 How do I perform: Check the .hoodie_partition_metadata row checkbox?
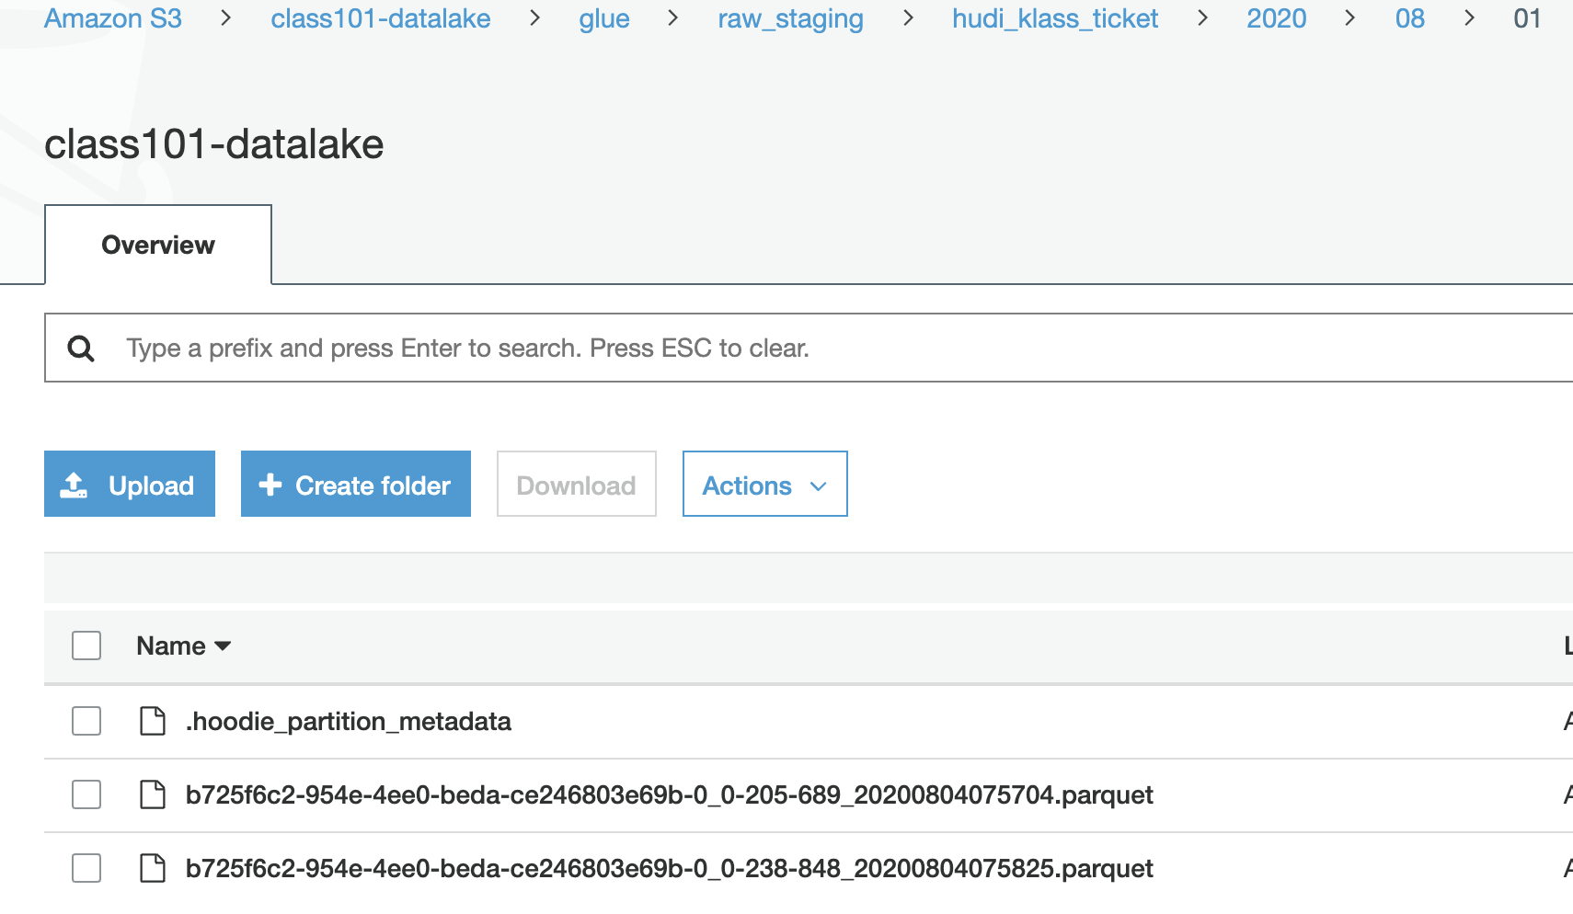click(86, 721)
